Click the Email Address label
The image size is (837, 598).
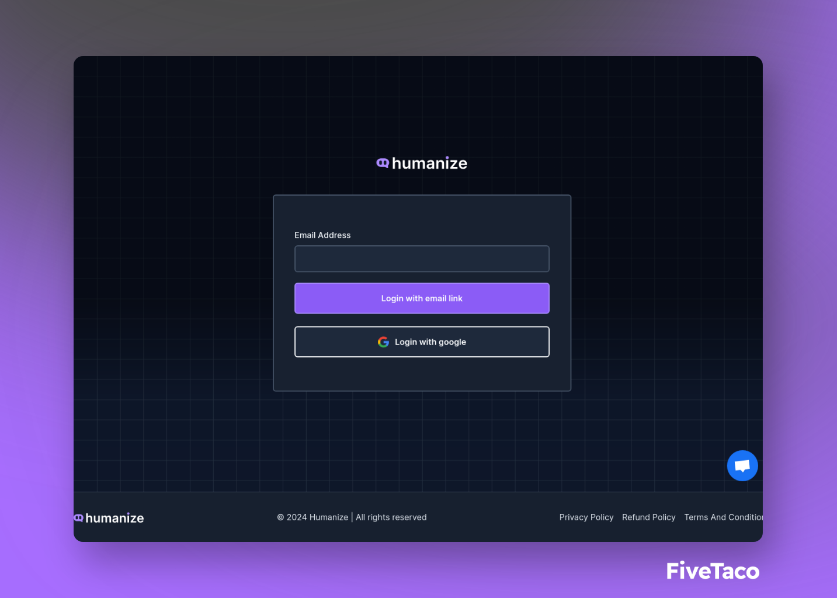(322, 235)
